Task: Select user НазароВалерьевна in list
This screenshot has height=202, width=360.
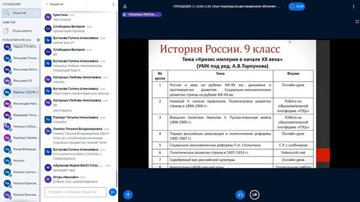Action: (21, 149)
